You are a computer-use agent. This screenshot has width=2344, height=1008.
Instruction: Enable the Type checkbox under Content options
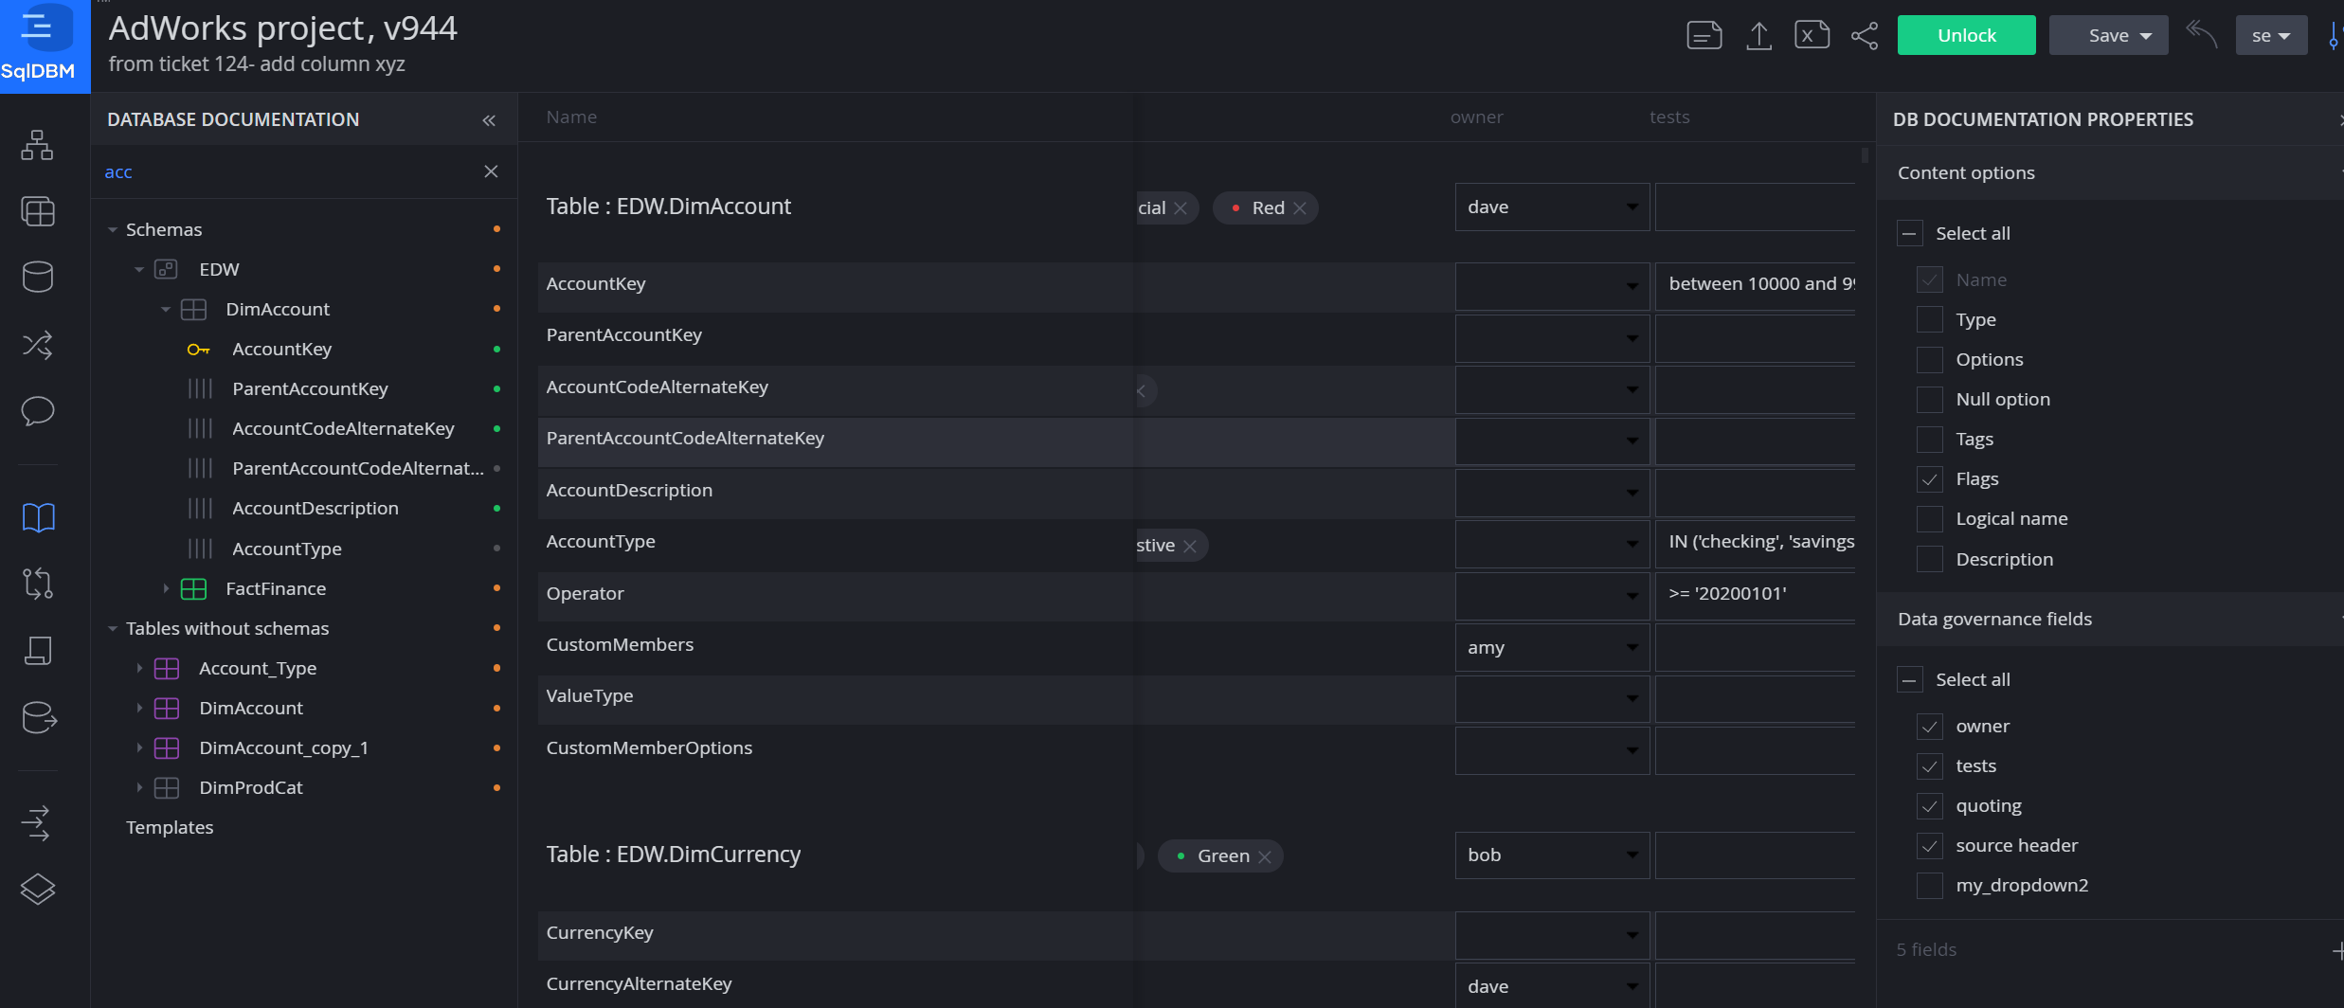[x=1929, y=319]
